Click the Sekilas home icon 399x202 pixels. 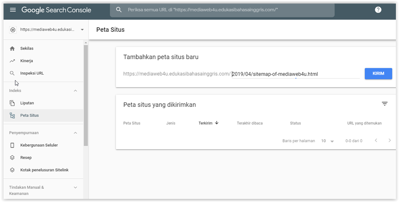[12, 49]
